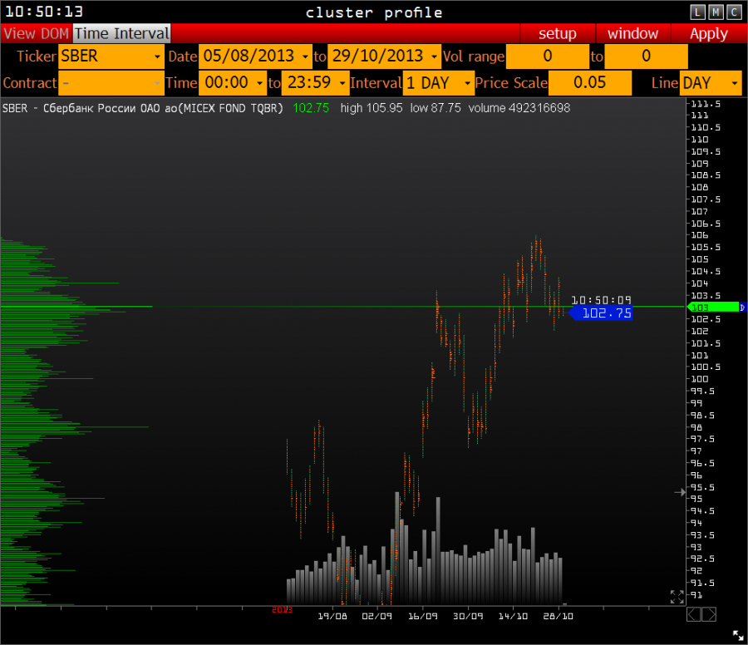Click the Price Scale 0.05 field

[589, 83]
